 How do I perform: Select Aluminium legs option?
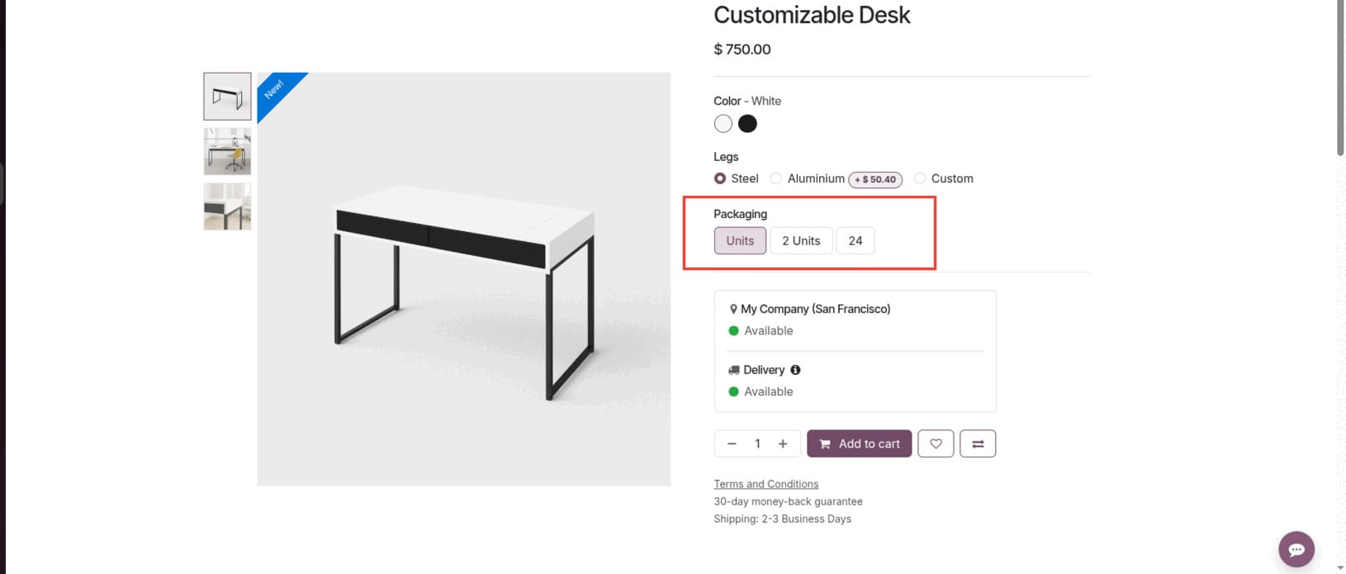[x=776, y=178]
